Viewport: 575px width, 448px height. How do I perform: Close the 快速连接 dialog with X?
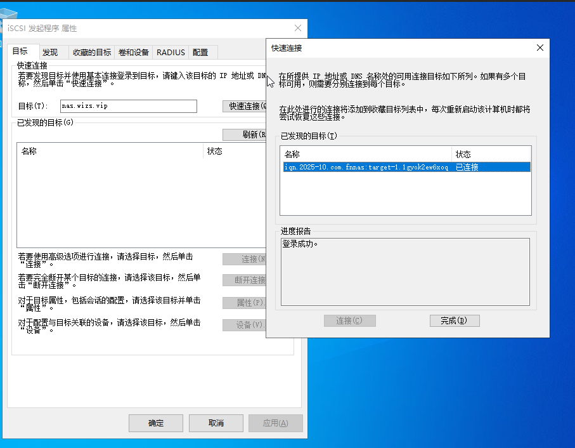[540, 48]
